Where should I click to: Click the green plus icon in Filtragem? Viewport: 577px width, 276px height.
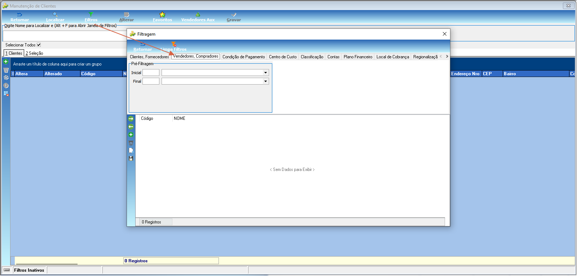131,135
